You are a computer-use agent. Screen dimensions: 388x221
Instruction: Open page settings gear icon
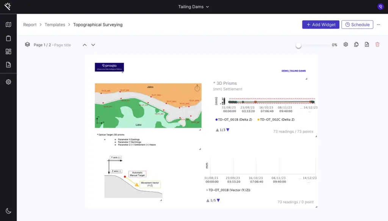click(x=346, y=45)
